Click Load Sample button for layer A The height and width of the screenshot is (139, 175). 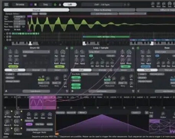point(36,91)
